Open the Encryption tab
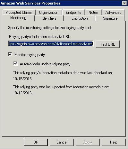Viewport: 128px width, 149px height. pos(80,18)
